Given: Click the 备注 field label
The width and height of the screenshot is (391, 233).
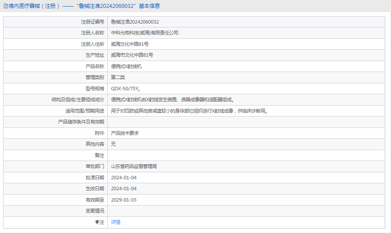Looking at the screenshot, I should point(99,155).
